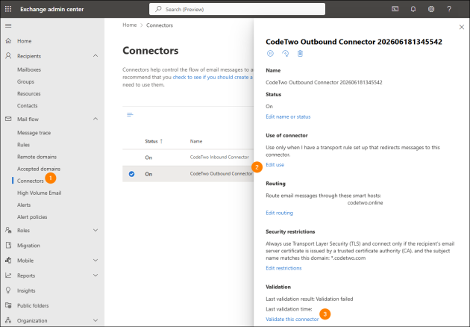Collapse the Mail flow section chevron
The height and width of the screenshot is (327, 470).
95,119
